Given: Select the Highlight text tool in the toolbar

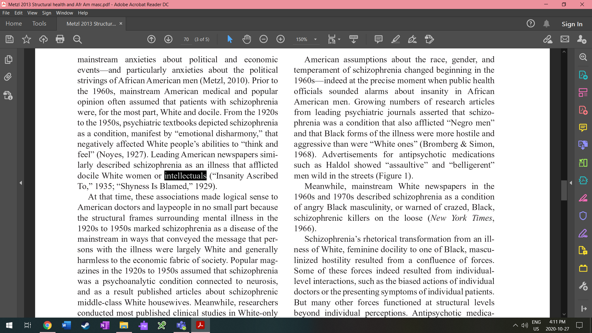Looking at the screenshot, I should pos(396,39).
